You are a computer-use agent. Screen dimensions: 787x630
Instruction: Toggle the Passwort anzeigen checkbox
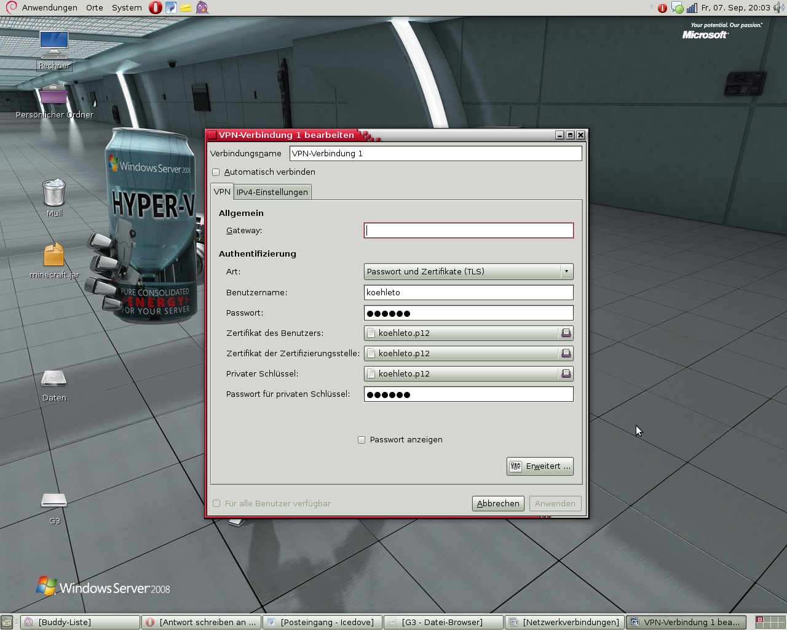(362, 440)
